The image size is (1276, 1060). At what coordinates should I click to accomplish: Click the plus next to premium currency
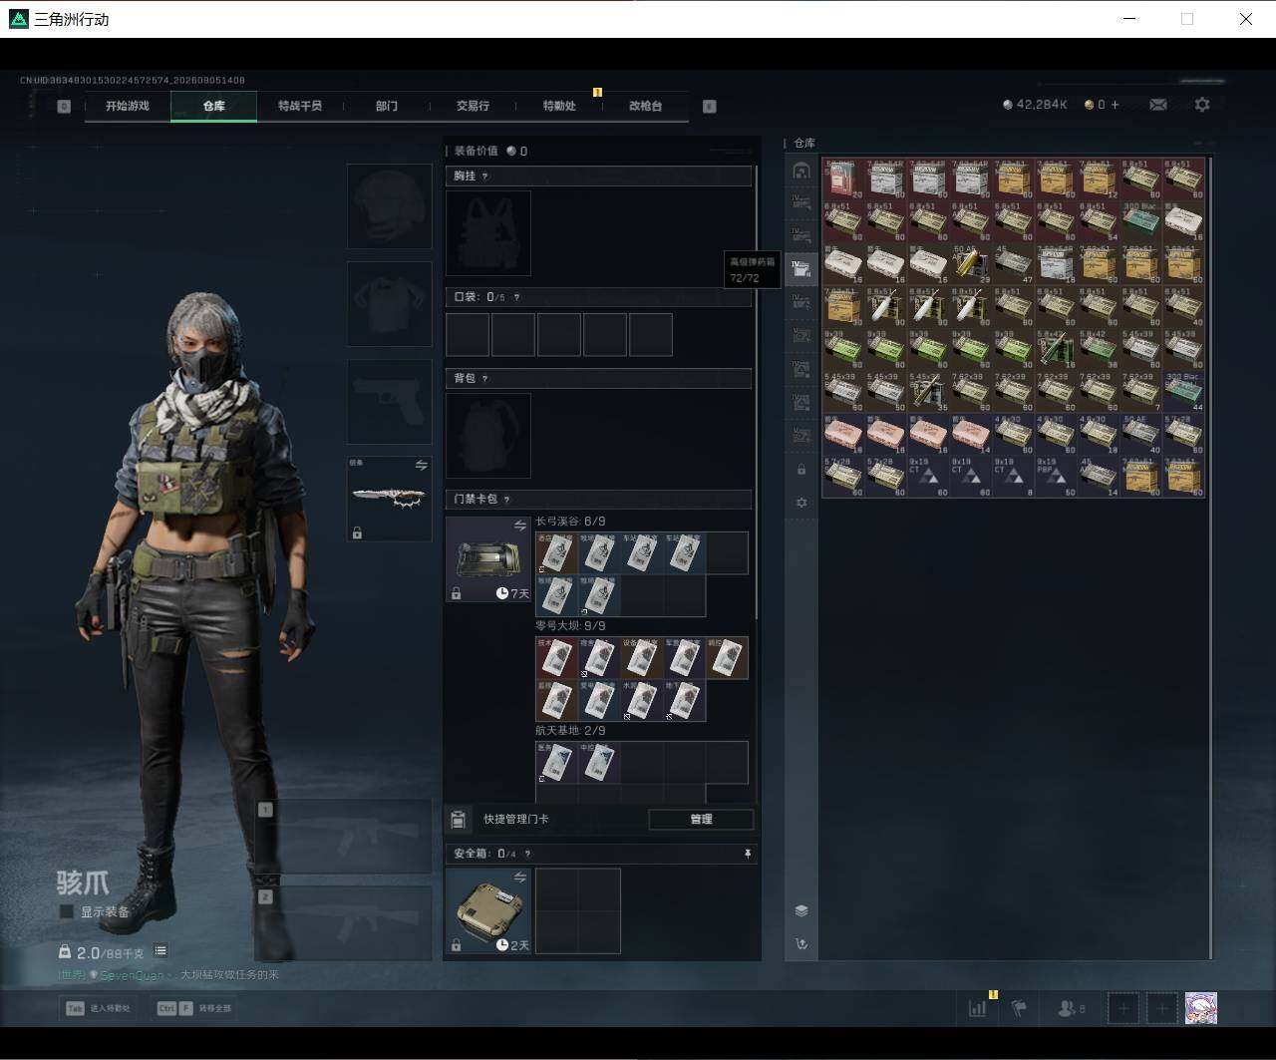(1115, 105)
